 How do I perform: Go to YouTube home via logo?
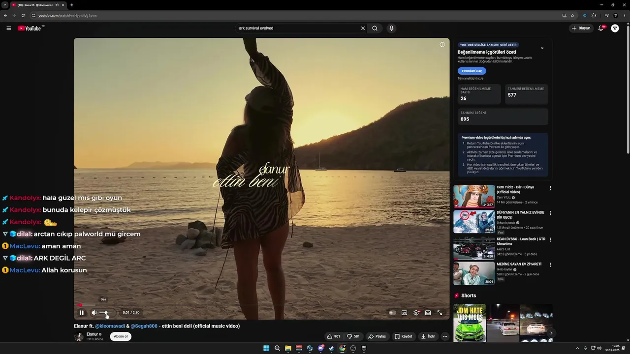[x=31, y=28]
